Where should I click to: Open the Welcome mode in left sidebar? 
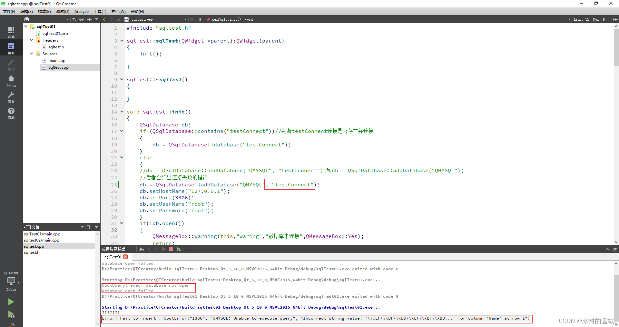click(11, 31)
